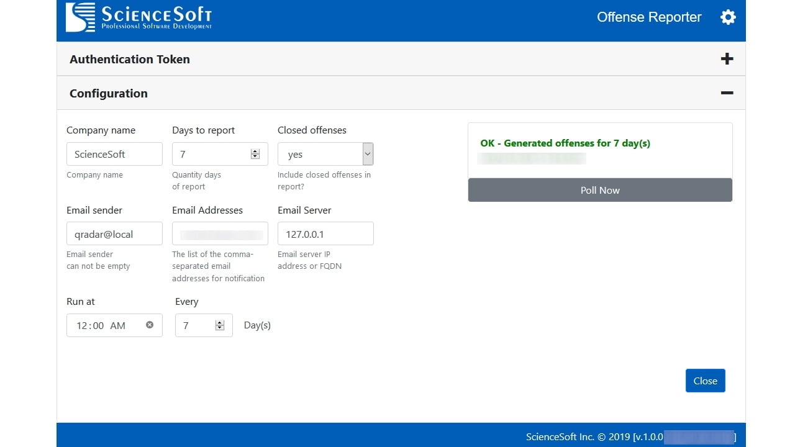Screen dimensions: 795x447
Task: Click the Days to report number field
Action: 211,154
